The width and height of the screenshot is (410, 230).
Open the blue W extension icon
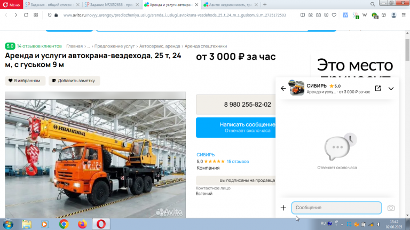point(345,15)
